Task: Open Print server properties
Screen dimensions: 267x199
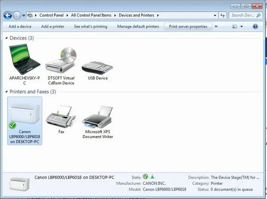Action: pyautogui.click(x=188, y=27)
